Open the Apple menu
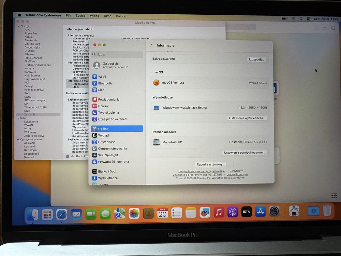The height and width of the screenshot is (256, 341). [19, 15]
